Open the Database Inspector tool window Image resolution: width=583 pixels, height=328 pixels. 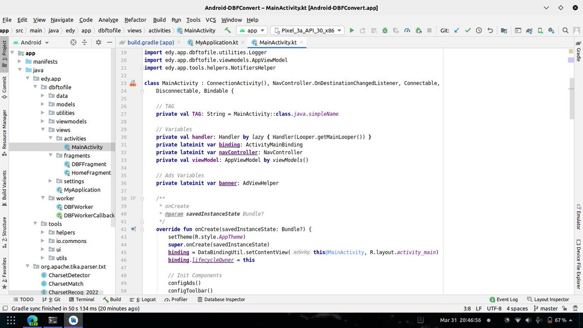(221, 299)
